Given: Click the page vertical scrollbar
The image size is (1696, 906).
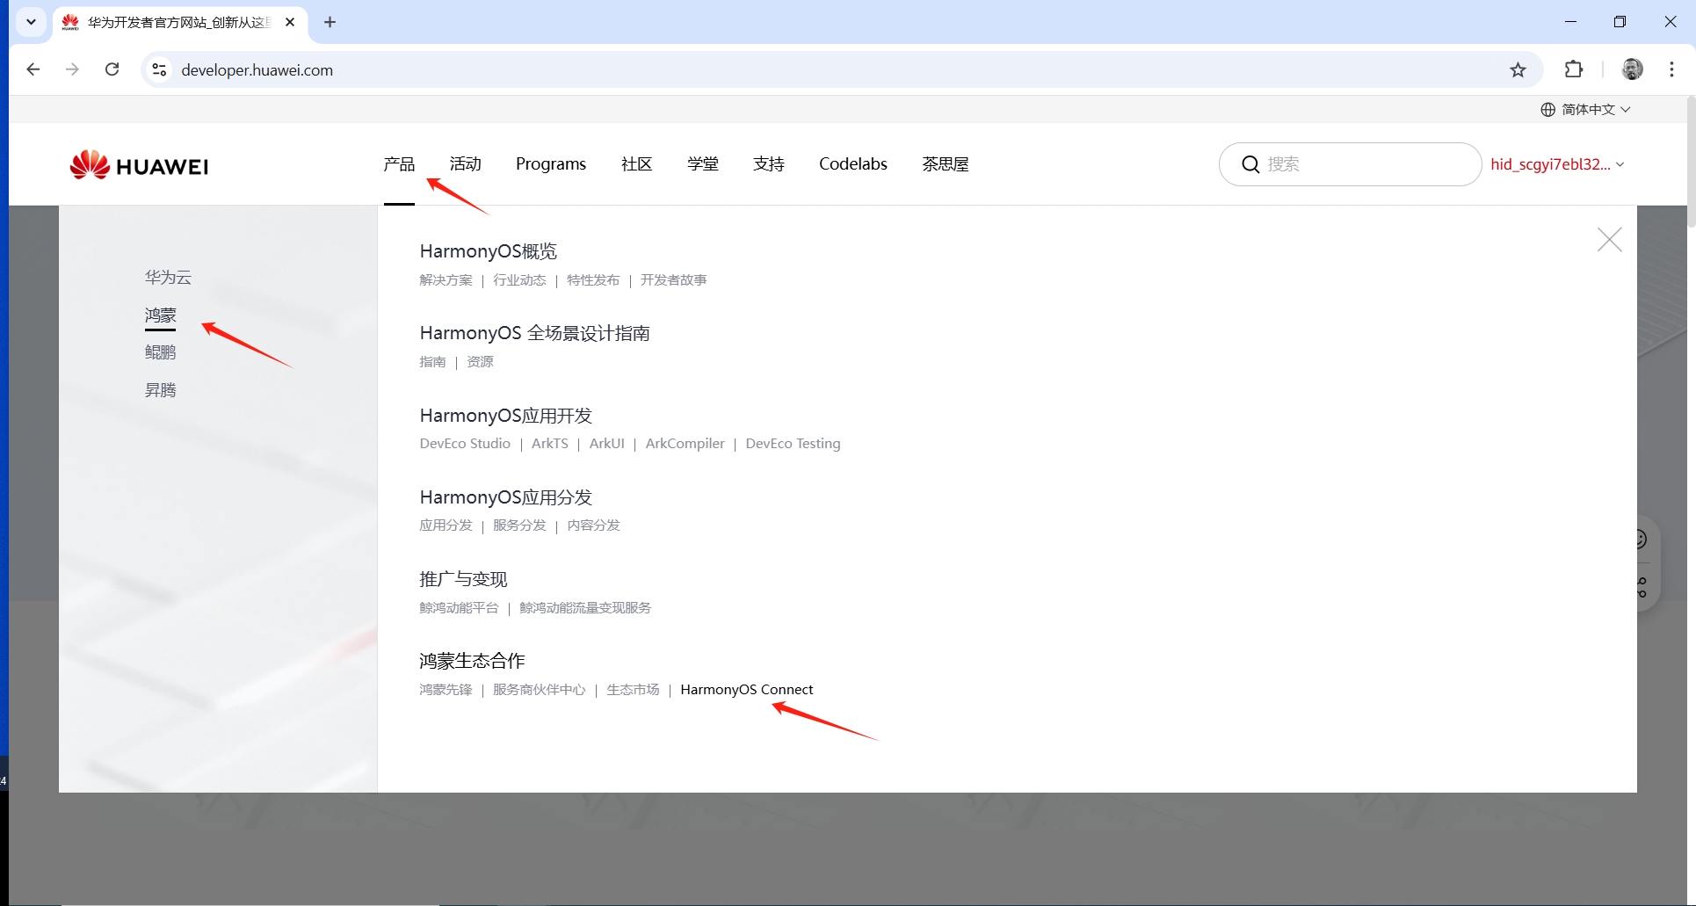Looking at the screenshot, I should (x=1691, y=163).
